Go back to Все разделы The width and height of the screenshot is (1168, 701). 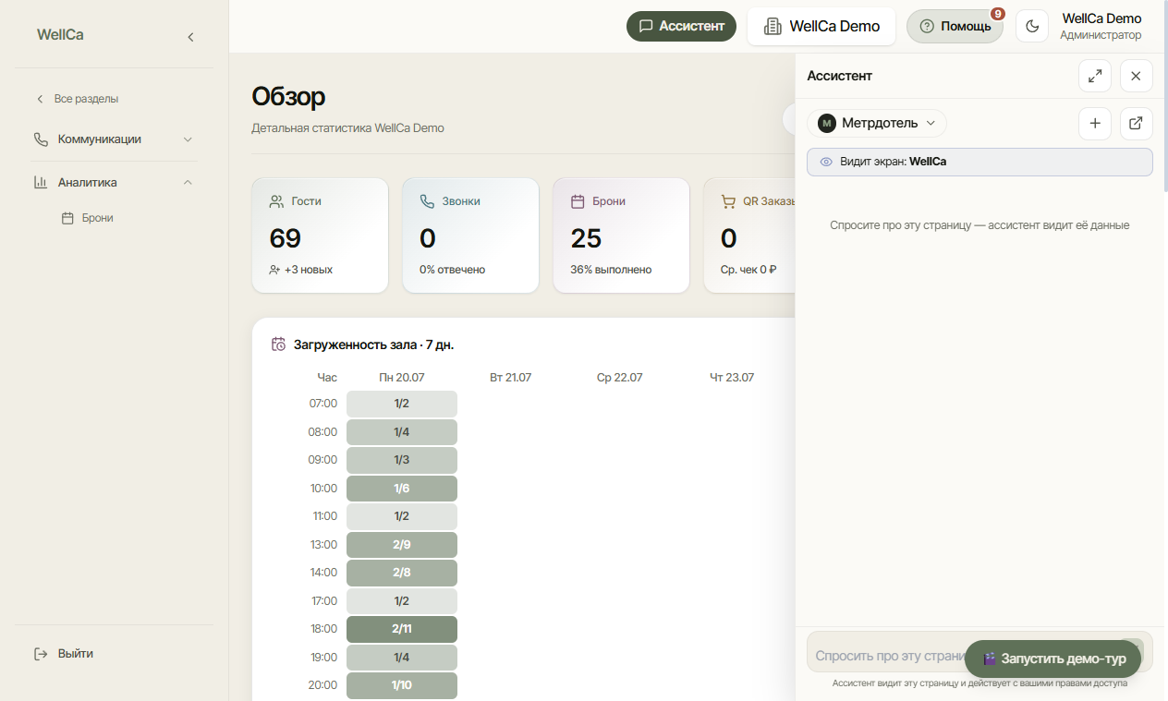coord(78,99)
